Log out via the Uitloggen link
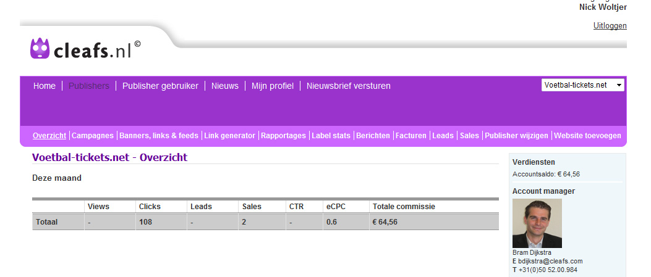The width and height of the screenshot is (651, 277). click(610, 26)
